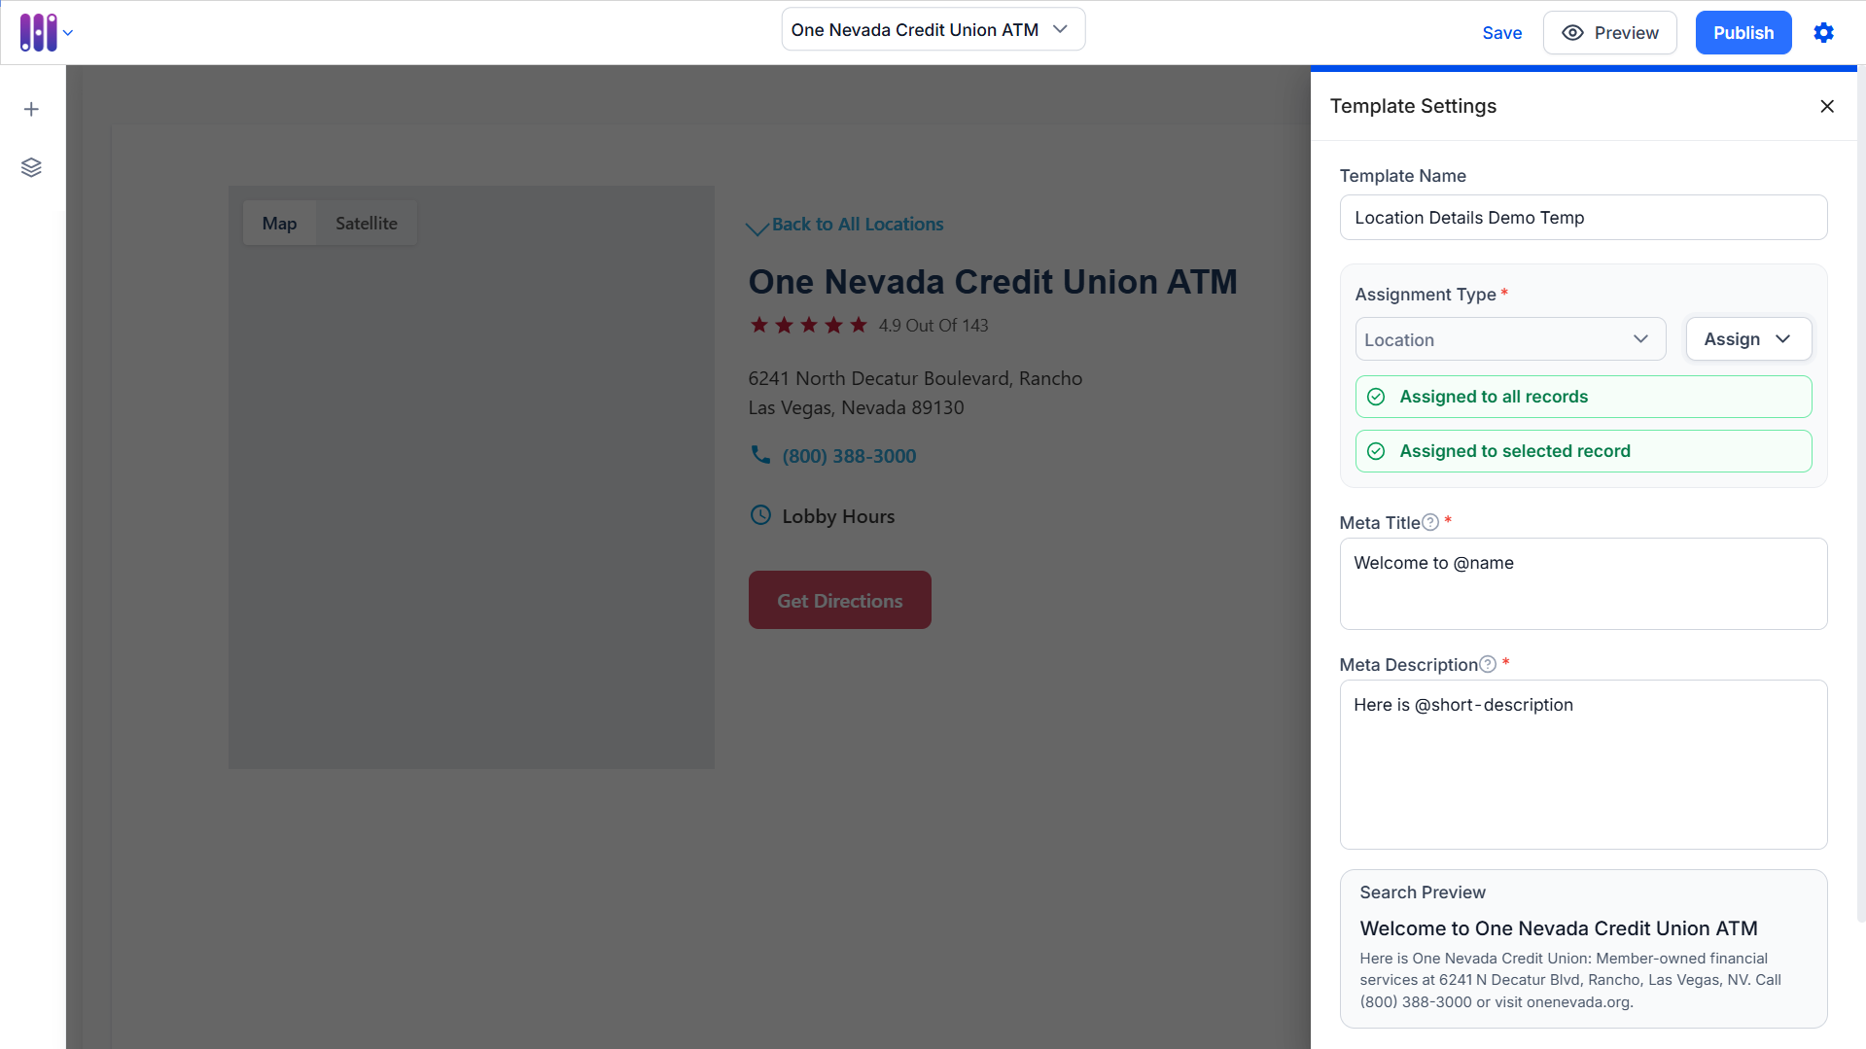Image resolution: width=1866 pixels, height=1049 pixels.
Task: Switch to the Satellite view tab
Action: point(367,224)
